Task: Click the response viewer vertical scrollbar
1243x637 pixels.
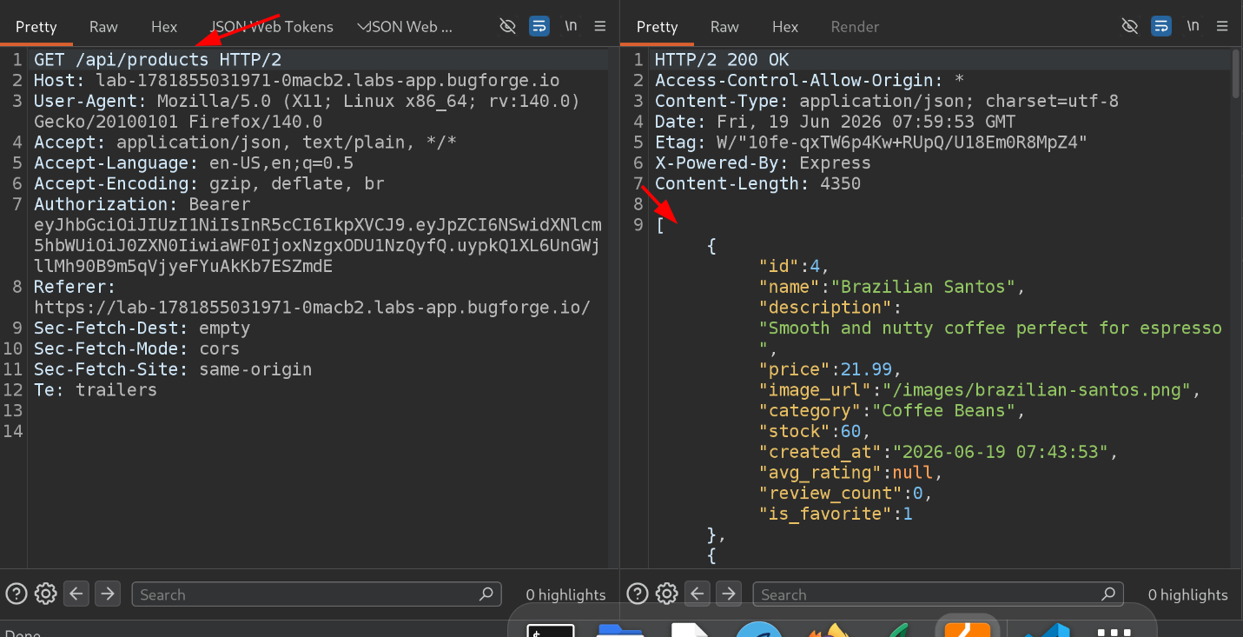Action: point(1236,74)
